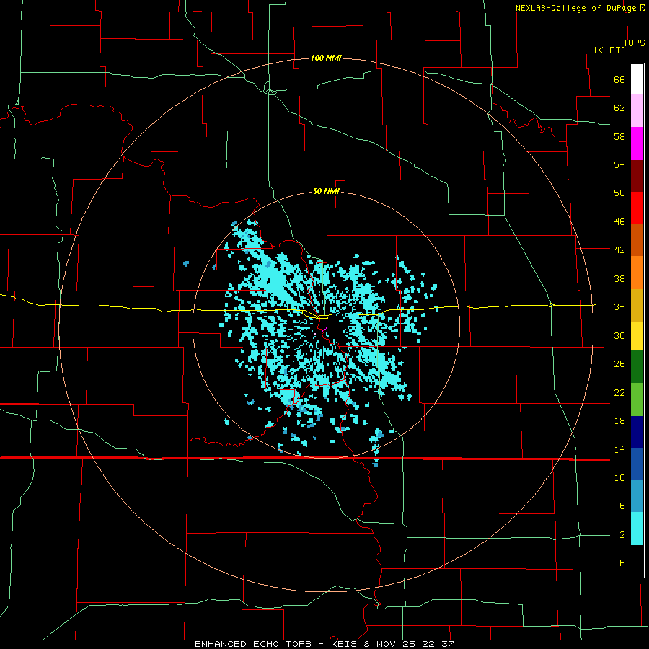
Task: Click the white color band near 66
Action: (x=637, y=79)
